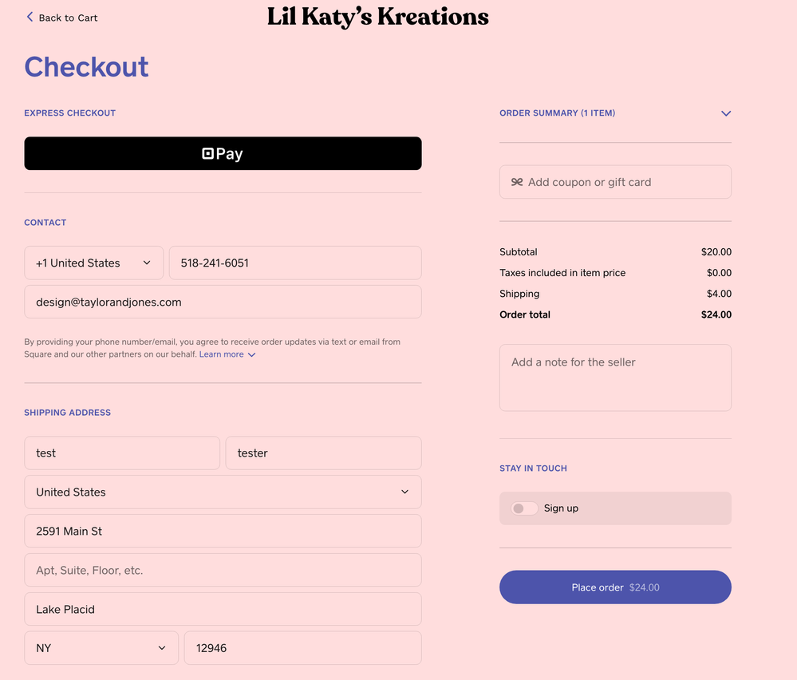Click the Add coupon or gift card field
The image size is (797, 680).
pos(622,182)
